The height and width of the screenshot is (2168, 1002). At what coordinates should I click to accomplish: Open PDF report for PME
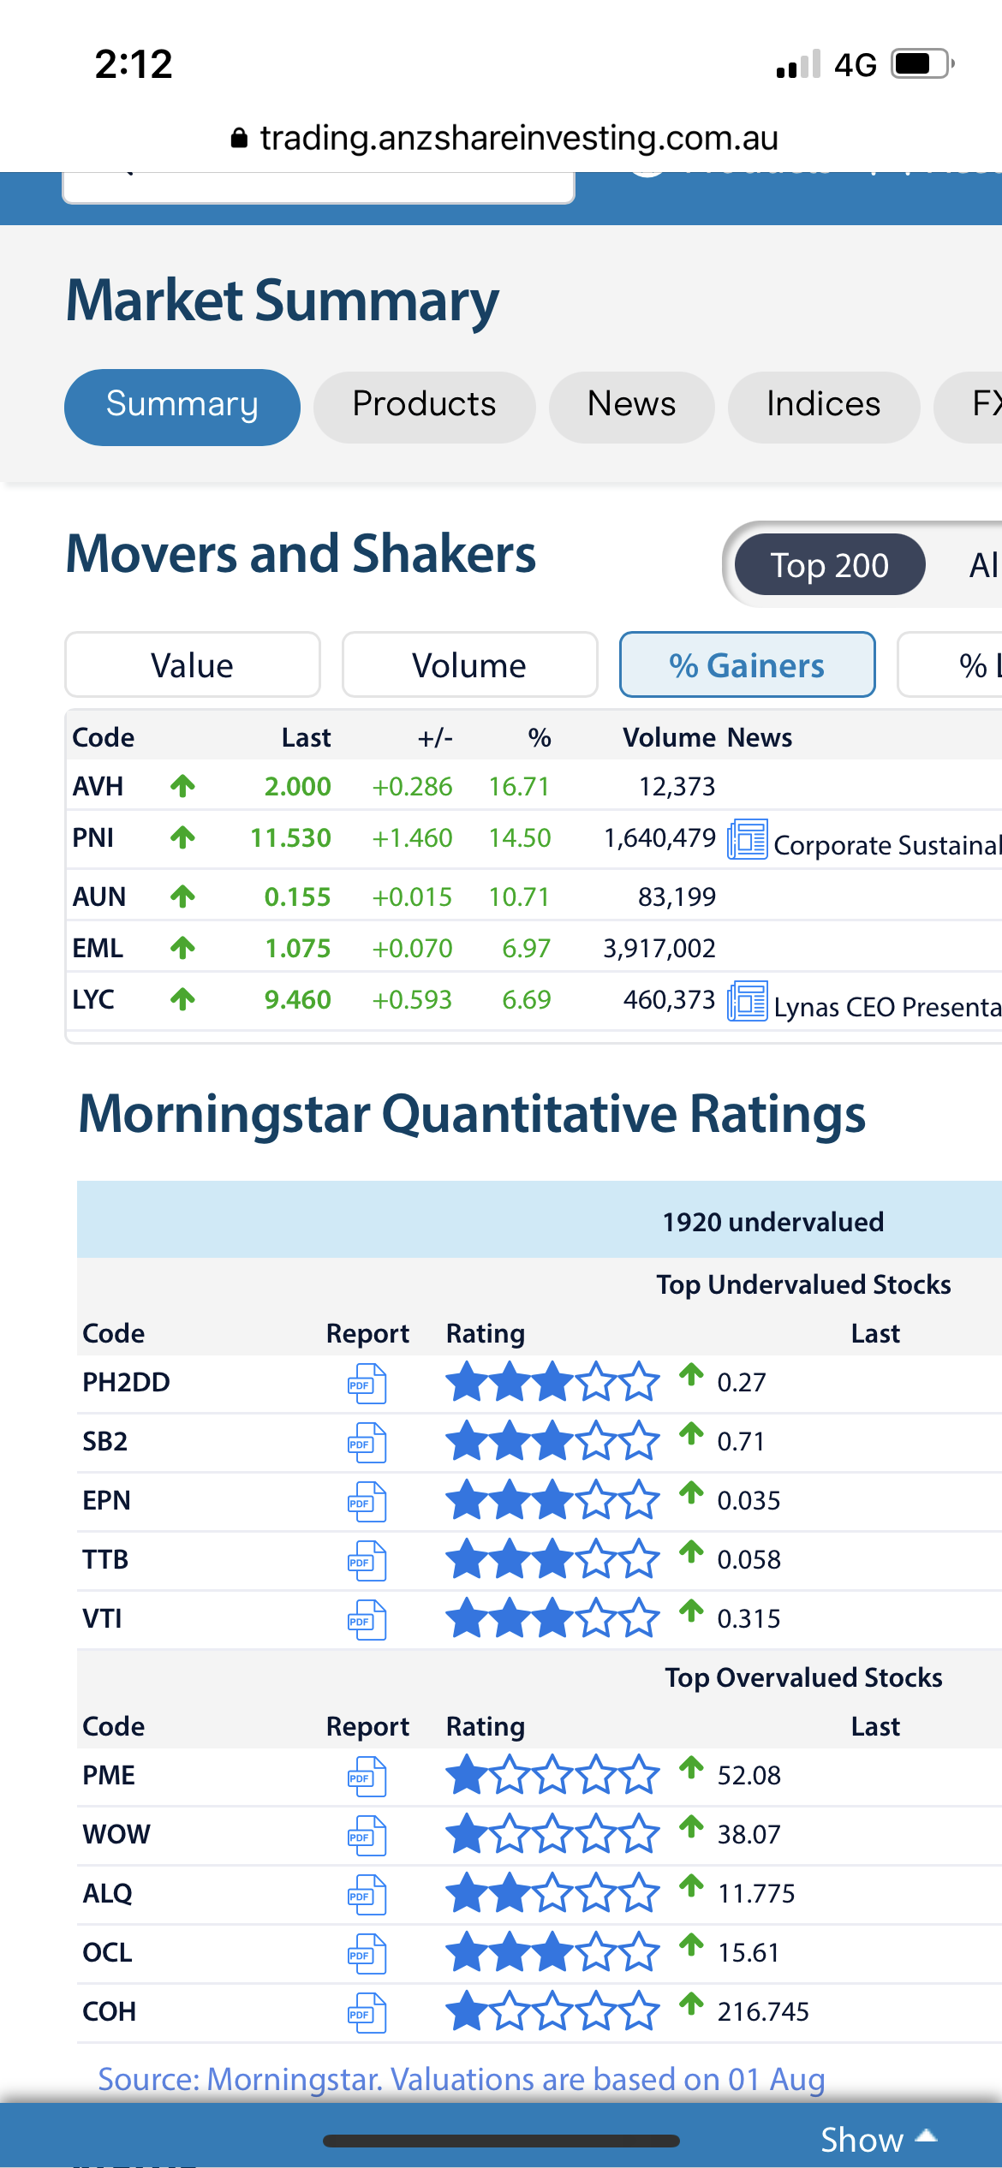(367, 1777)
